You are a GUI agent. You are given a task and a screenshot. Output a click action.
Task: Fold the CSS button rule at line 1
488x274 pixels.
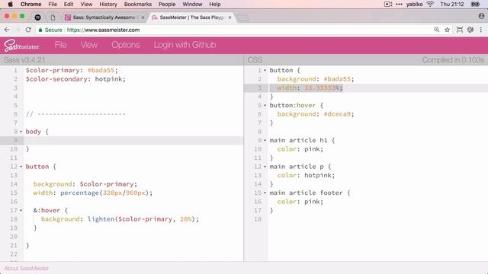point(265,70)
